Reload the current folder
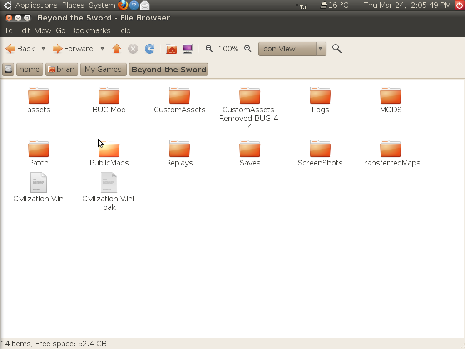 149,49
